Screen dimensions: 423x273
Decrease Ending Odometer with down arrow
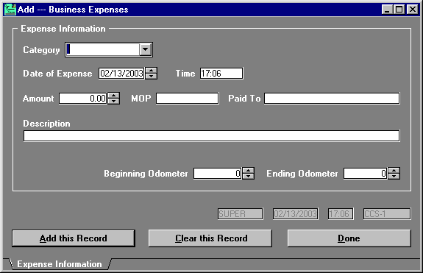(x=394, y=177)
